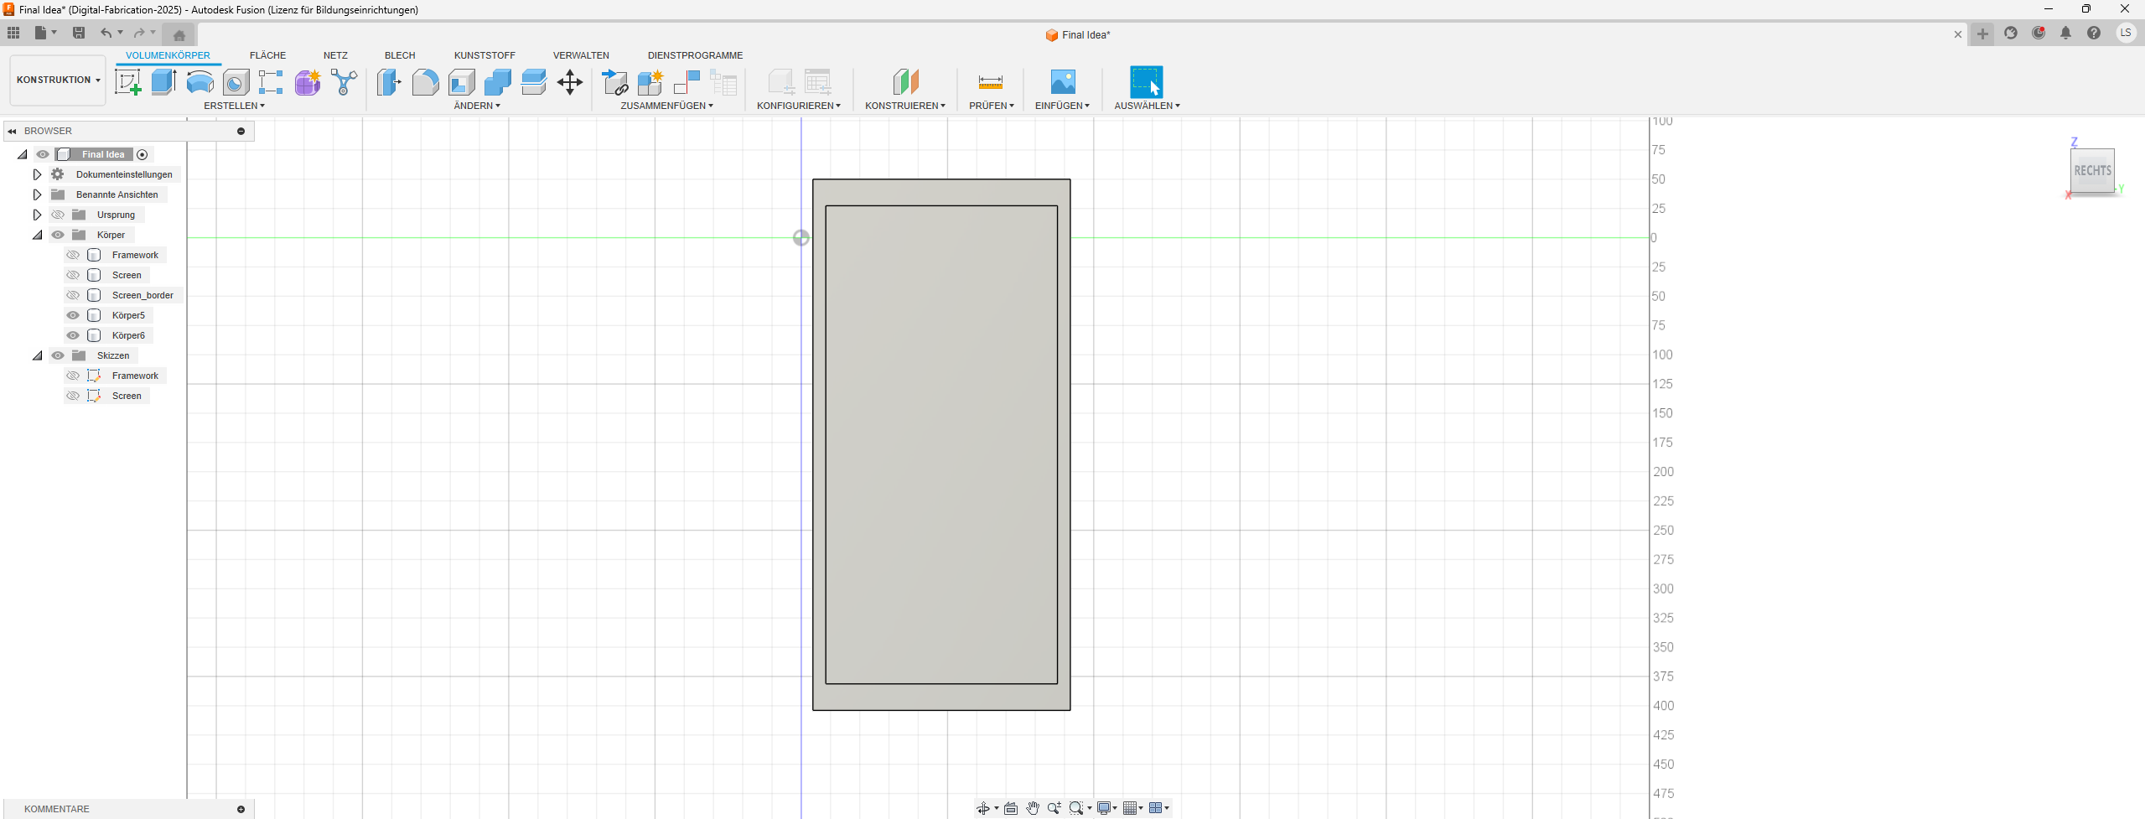
Task: Click the Fillet tool icon
Action: click(425, 82)
